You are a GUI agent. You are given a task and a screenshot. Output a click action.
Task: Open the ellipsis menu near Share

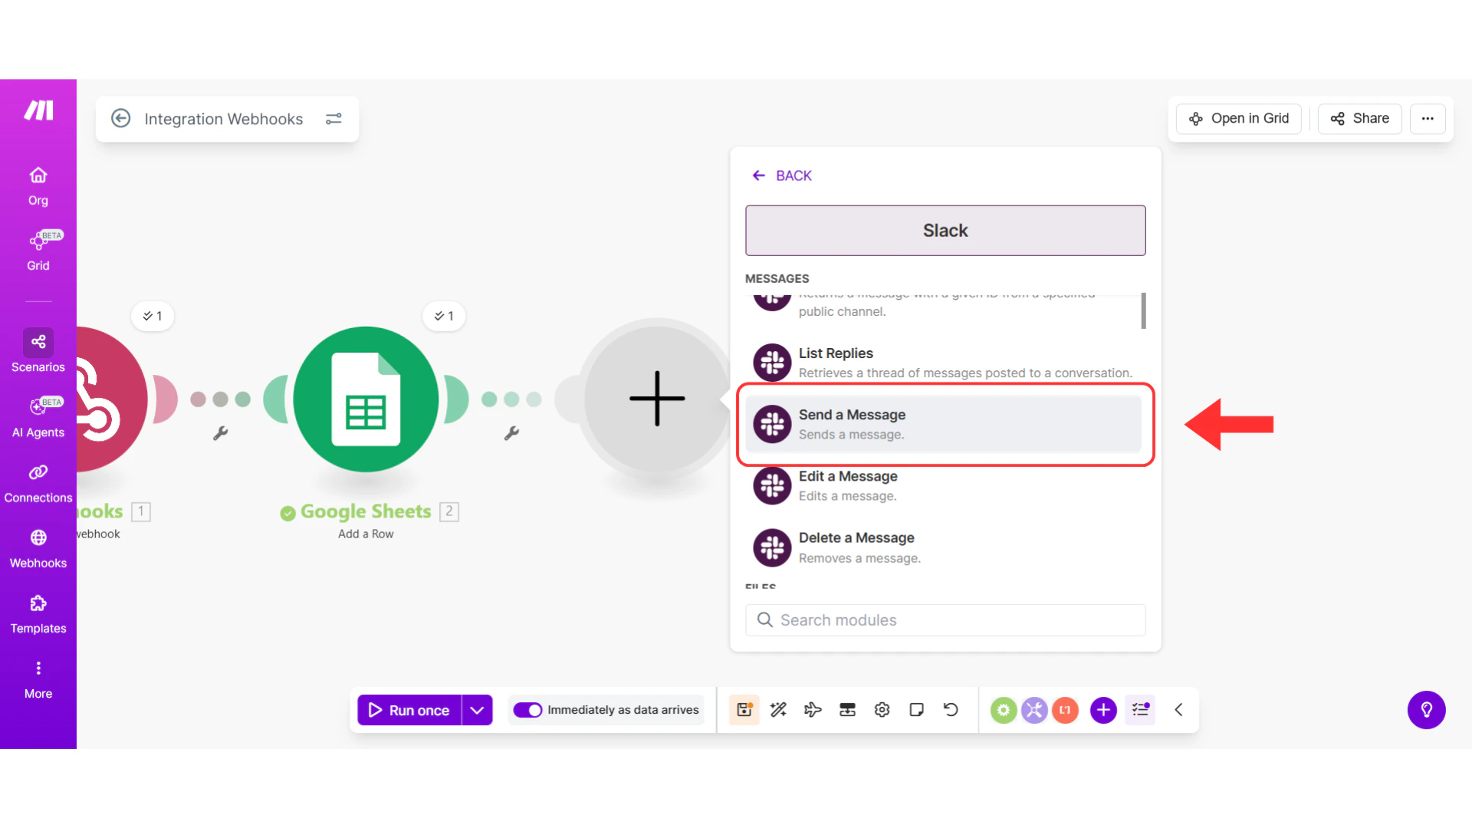(x=1428, y=119)
